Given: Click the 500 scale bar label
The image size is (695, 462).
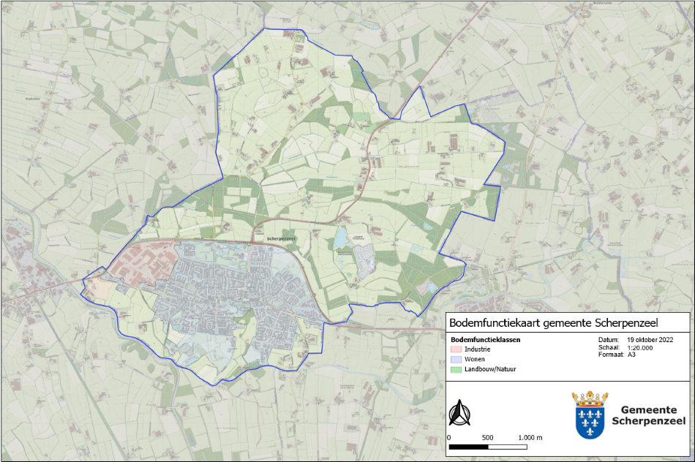Looking at the screenshot, I should (488, 437).
